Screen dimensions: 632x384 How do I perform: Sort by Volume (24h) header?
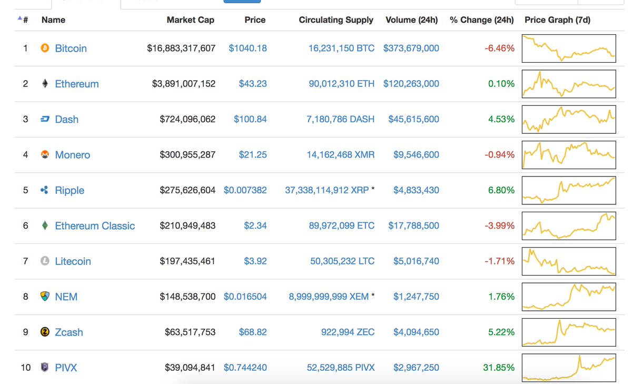click(412, 20)
